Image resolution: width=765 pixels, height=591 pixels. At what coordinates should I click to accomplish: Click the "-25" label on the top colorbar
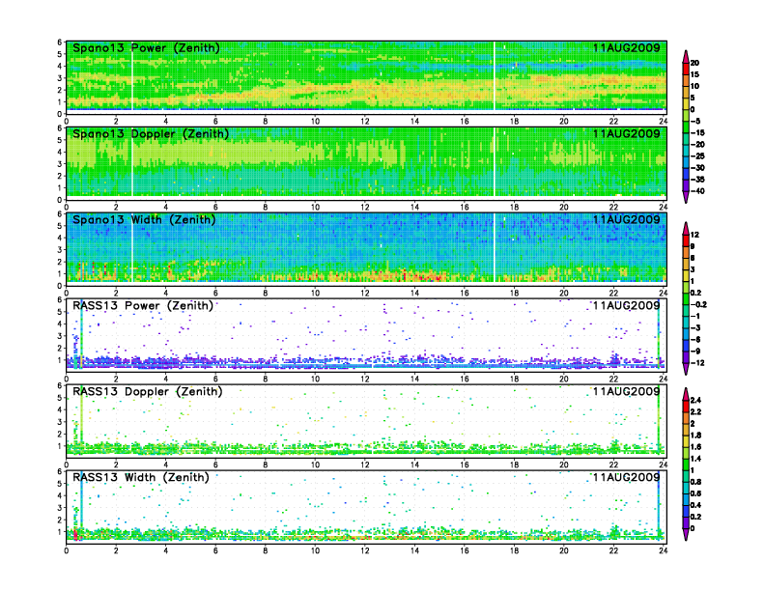(697, 156)
